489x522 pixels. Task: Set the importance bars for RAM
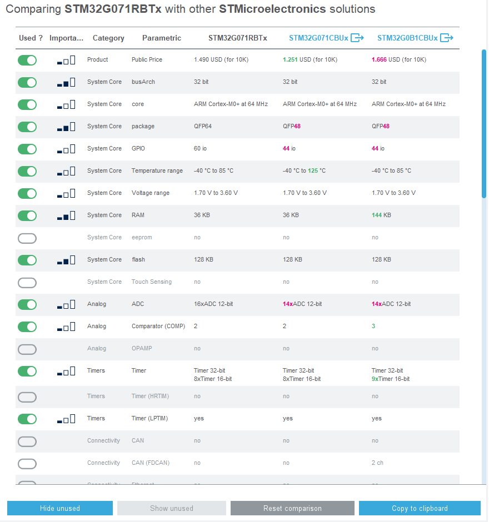(x=66, y=215)
